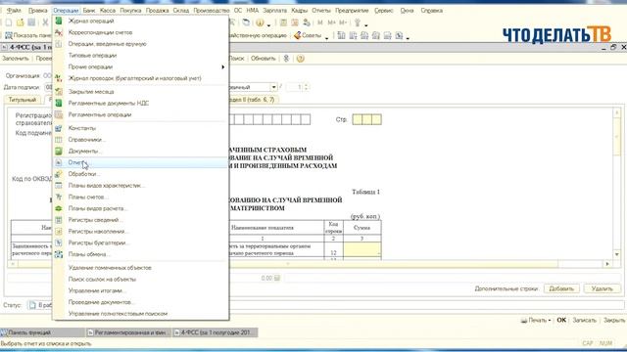Viewport: 627px width, 352px height.
Task: Open the Журнал операций menu entry
Action: click(x=91, y=21)
